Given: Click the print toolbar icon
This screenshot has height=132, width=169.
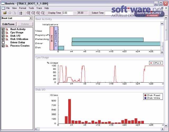Looking at the screenshot, I should [x=10, y=13].
